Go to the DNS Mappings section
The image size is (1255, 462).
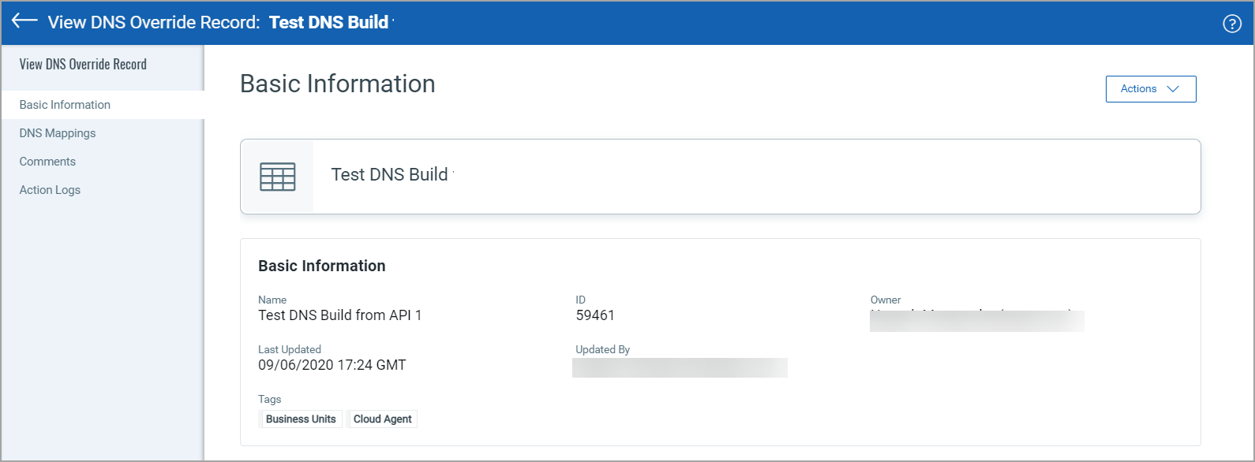point(58,133)
